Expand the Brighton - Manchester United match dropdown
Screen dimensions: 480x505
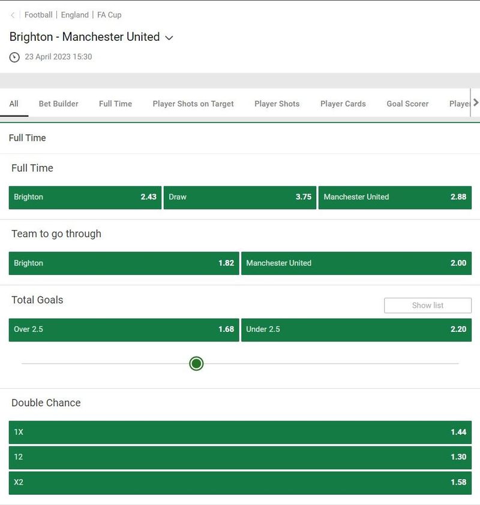(x=169, y=38)
